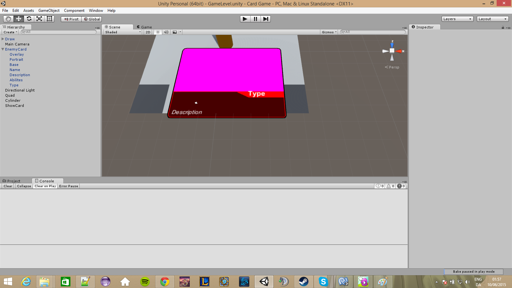Step forward one frame
The width and height of the screenshot is (512, 288).
[266, 19]
